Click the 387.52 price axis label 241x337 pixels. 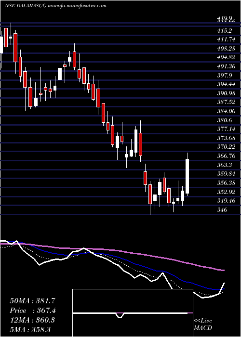click(x=226, y=102)
